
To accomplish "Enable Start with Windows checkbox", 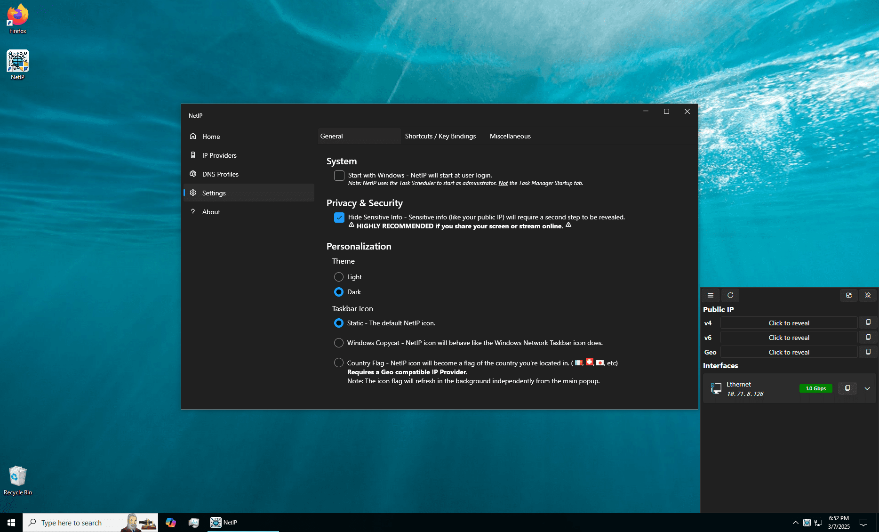I will pyautogui.click(x=339, y=176).
